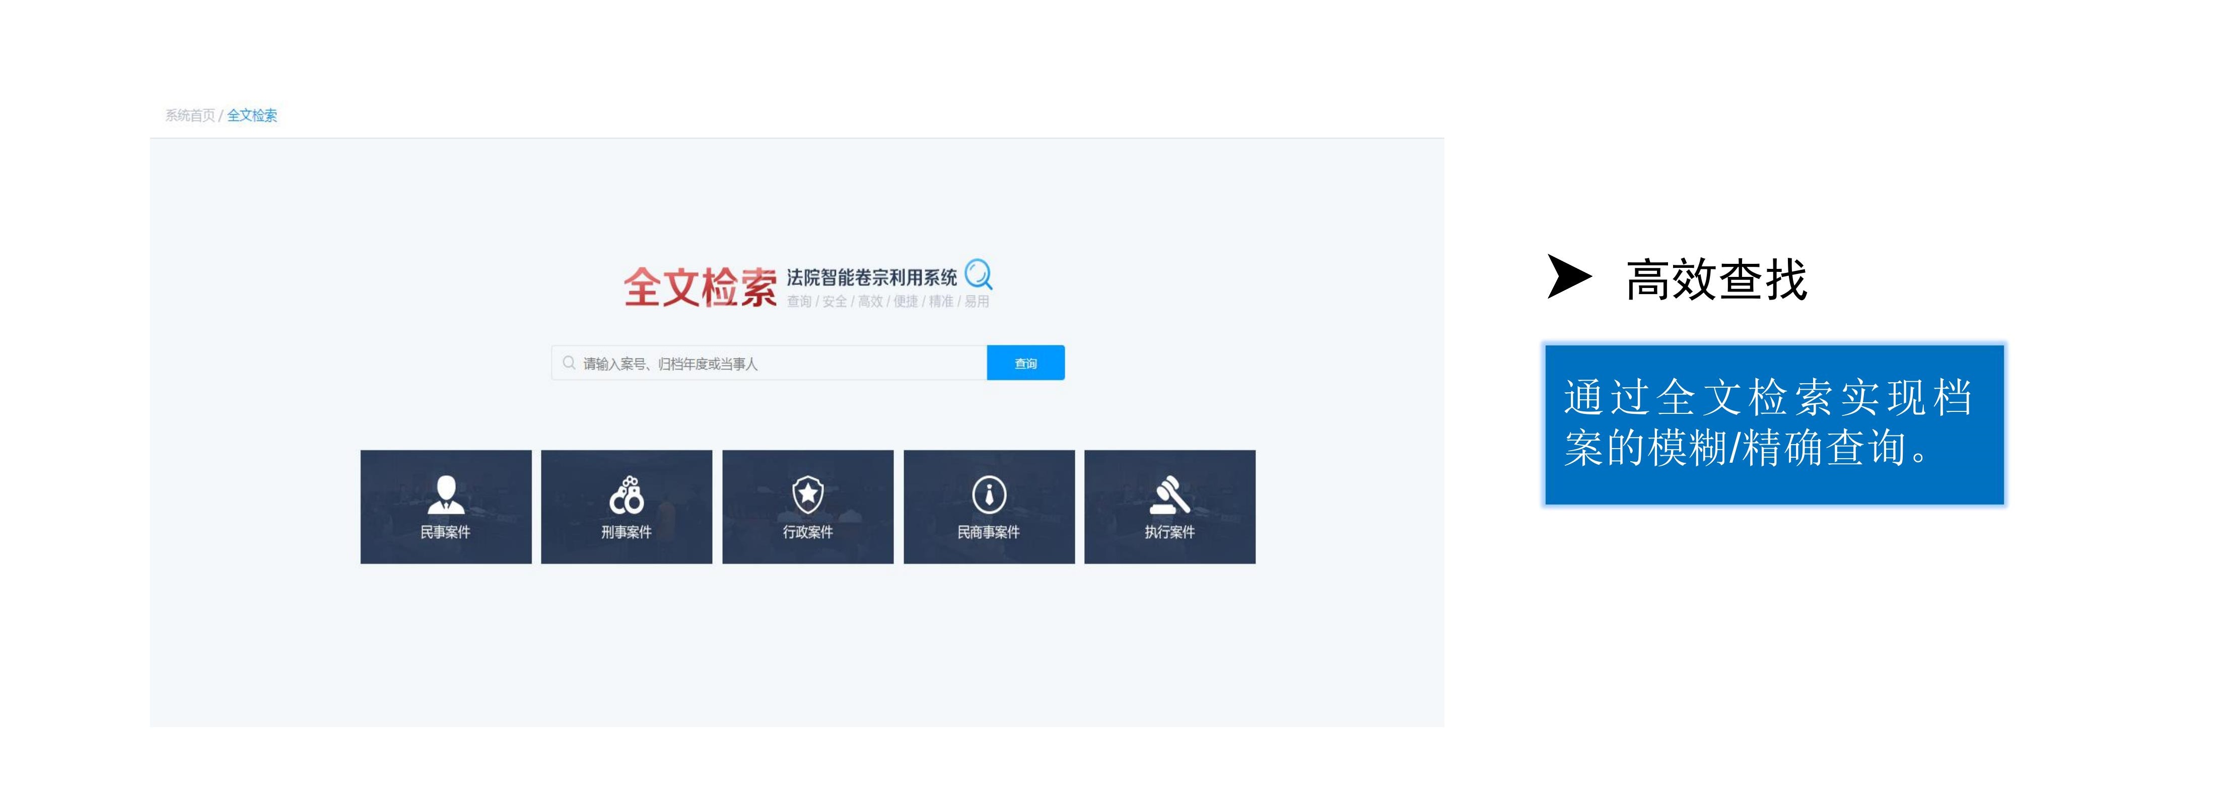The image size is (2217, 790).
Task: Select the 民商事案件 category label
Action: pos(988,532)
